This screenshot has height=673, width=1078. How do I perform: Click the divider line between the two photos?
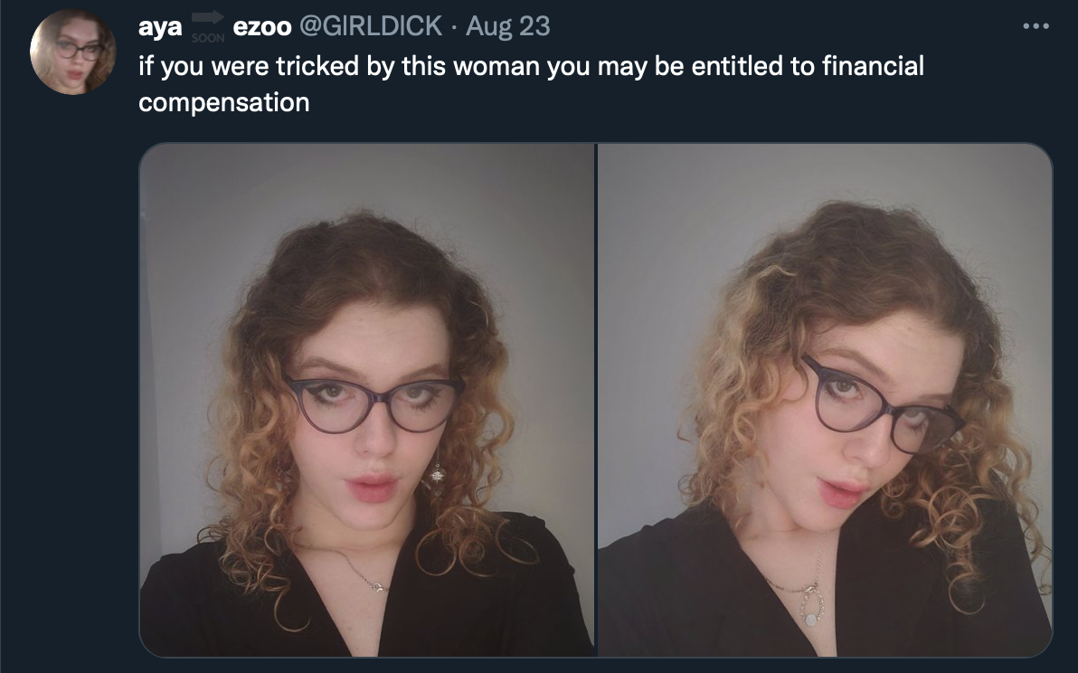596,400
